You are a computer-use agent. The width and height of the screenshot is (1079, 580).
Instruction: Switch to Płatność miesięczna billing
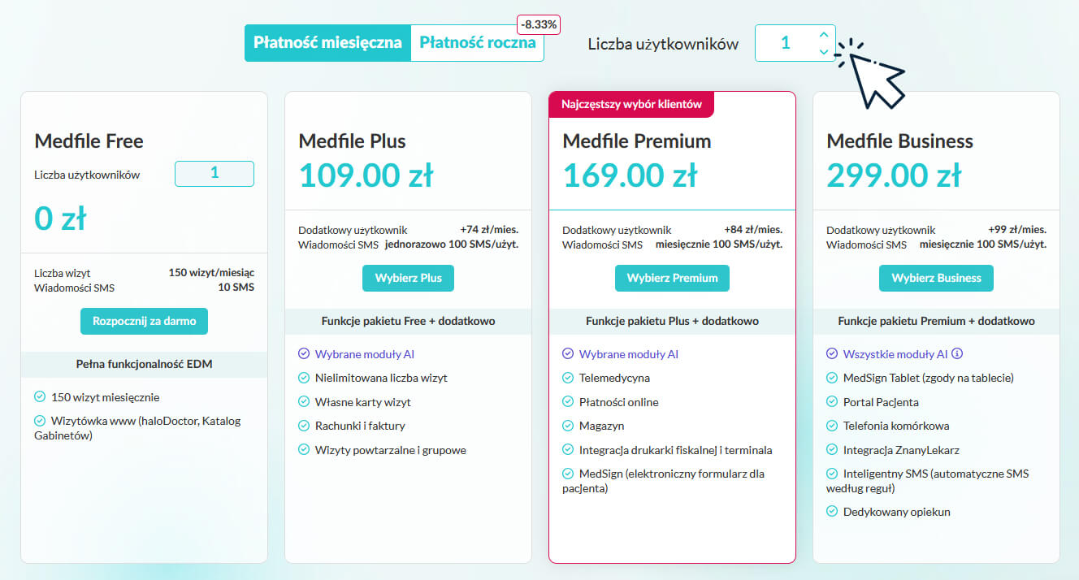pyautogui.click(x=327, y=43)
